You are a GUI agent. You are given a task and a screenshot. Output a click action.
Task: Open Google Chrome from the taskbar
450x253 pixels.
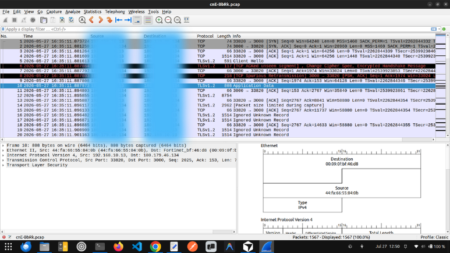click(155, 247)
